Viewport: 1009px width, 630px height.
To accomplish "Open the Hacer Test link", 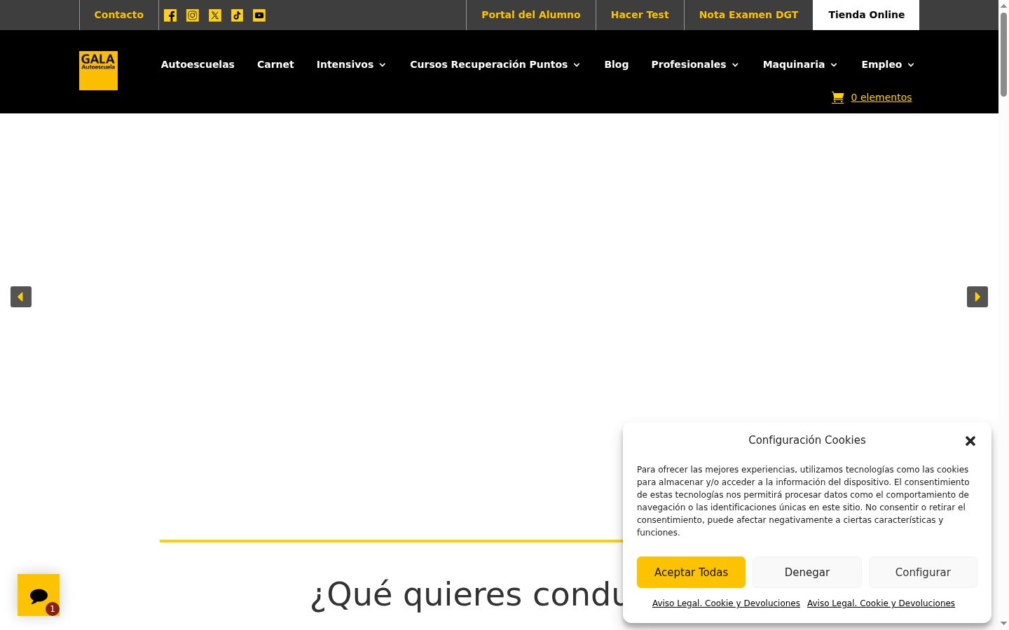I will [640, 15].
